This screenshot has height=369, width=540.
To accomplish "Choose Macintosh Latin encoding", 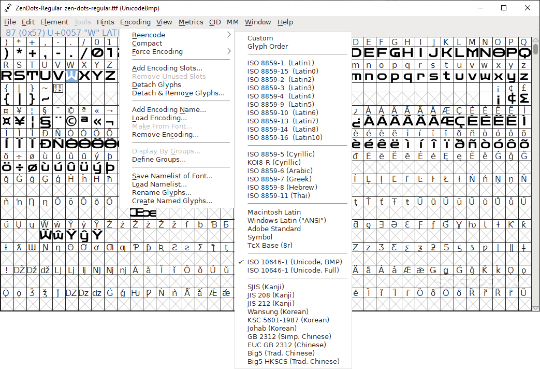I will 274,212.
